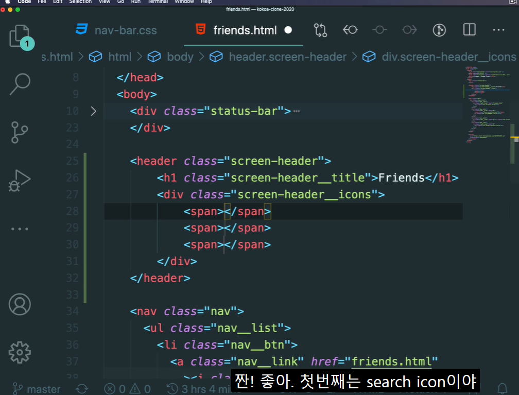This screenshot has height=395, width=519.
Task: Open the header.screen-header breadcrumb
Action: point(278,57)
